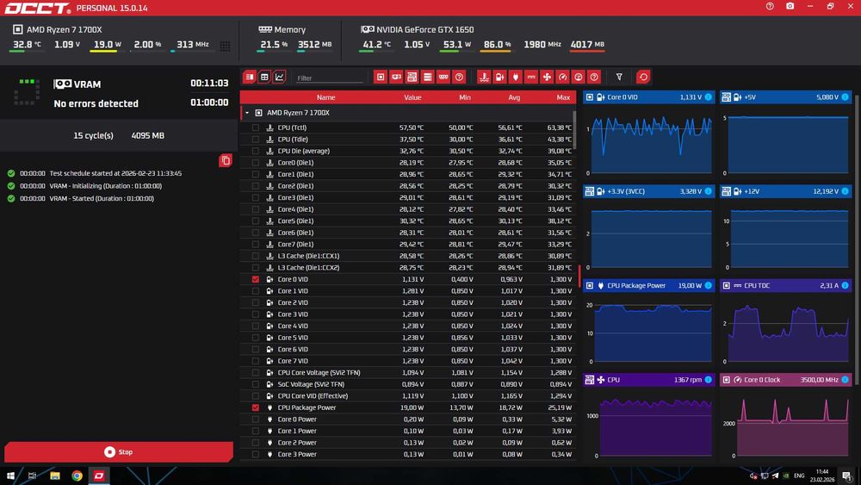The width and height of the screenshot is (861, 485).
Task: Check Core 3 Power checkbox
Action: 256,454
